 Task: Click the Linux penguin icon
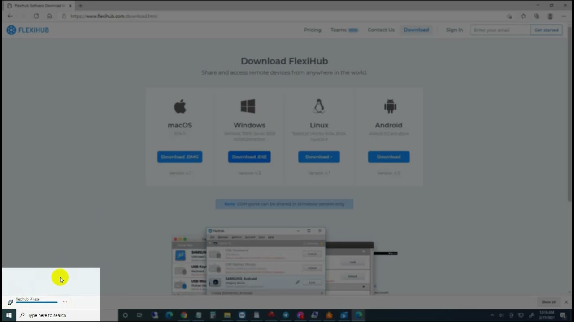pyautogui.click(x=319, y=106)
